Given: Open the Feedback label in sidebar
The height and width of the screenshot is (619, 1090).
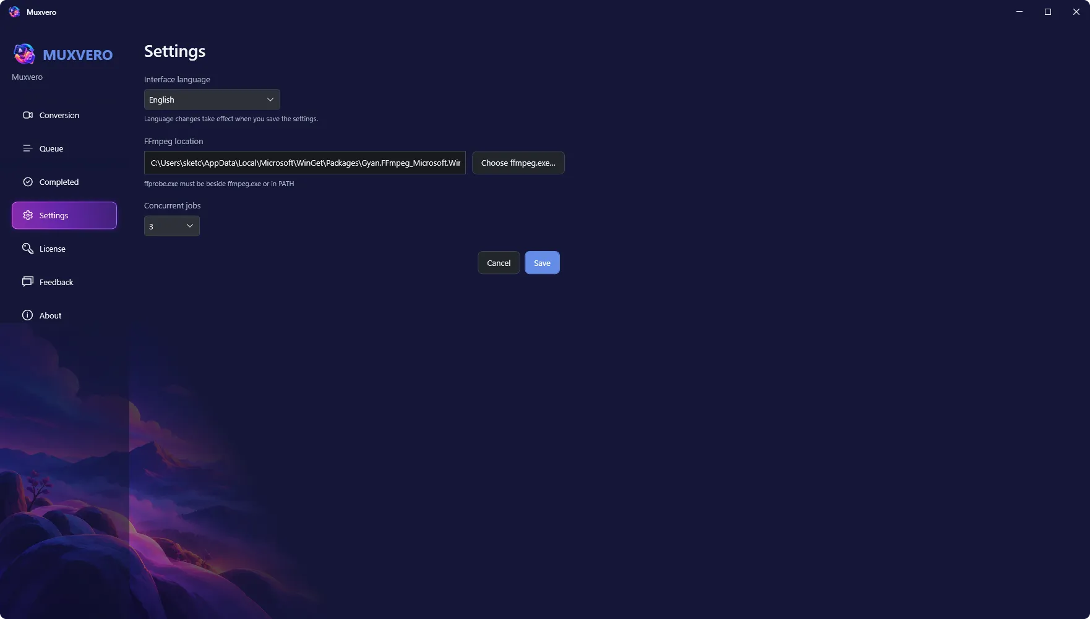Looking at the screenshot, I should click(56, 282).
